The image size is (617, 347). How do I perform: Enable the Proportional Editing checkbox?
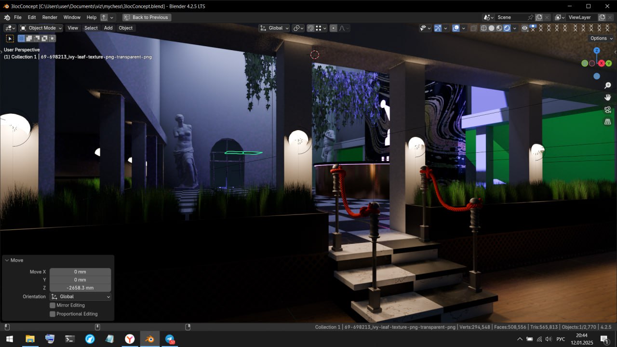[x=53, y=314]
